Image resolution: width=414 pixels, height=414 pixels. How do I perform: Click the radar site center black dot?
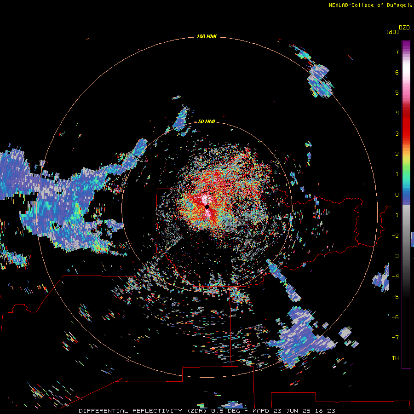207,207
